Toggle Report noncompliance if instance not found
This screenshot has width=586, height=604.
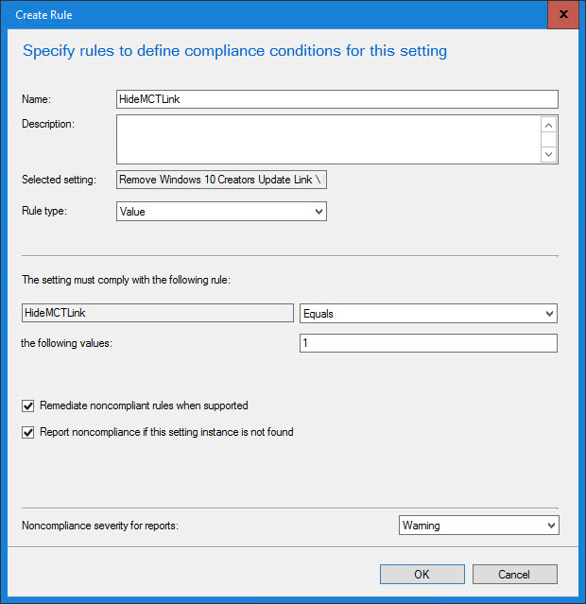point(26,433)
